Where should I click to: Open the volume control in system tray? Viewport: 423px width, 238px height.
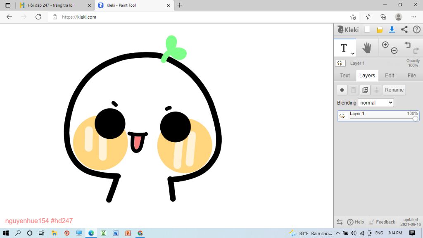(x=354, y=233)
